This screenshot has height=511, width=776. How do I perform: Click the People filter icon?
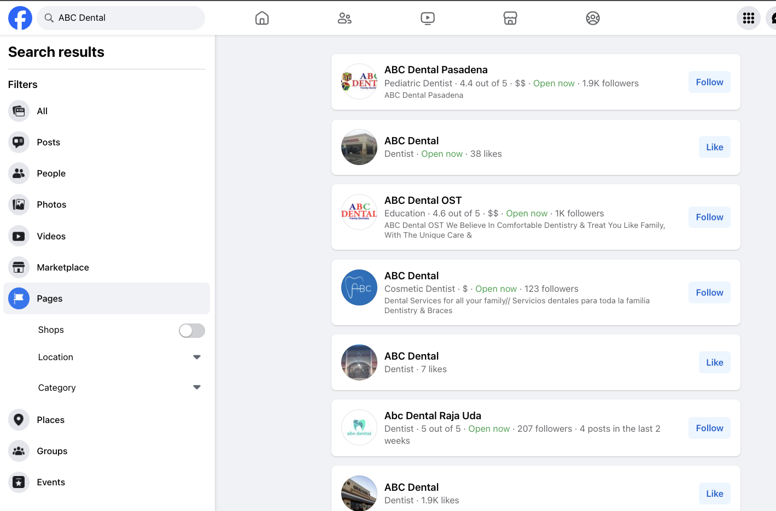(19, 173)
